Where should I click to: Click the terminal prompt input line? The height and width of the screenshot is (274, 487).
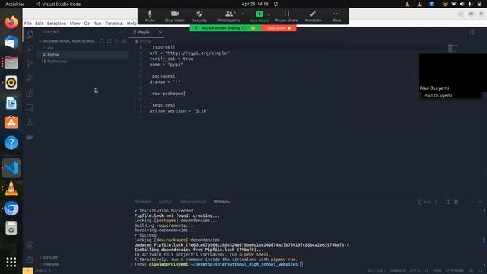301,264
